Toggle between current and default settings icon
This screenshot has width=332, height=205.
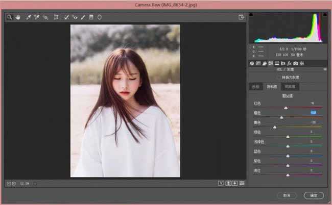(x=242, y=183)
